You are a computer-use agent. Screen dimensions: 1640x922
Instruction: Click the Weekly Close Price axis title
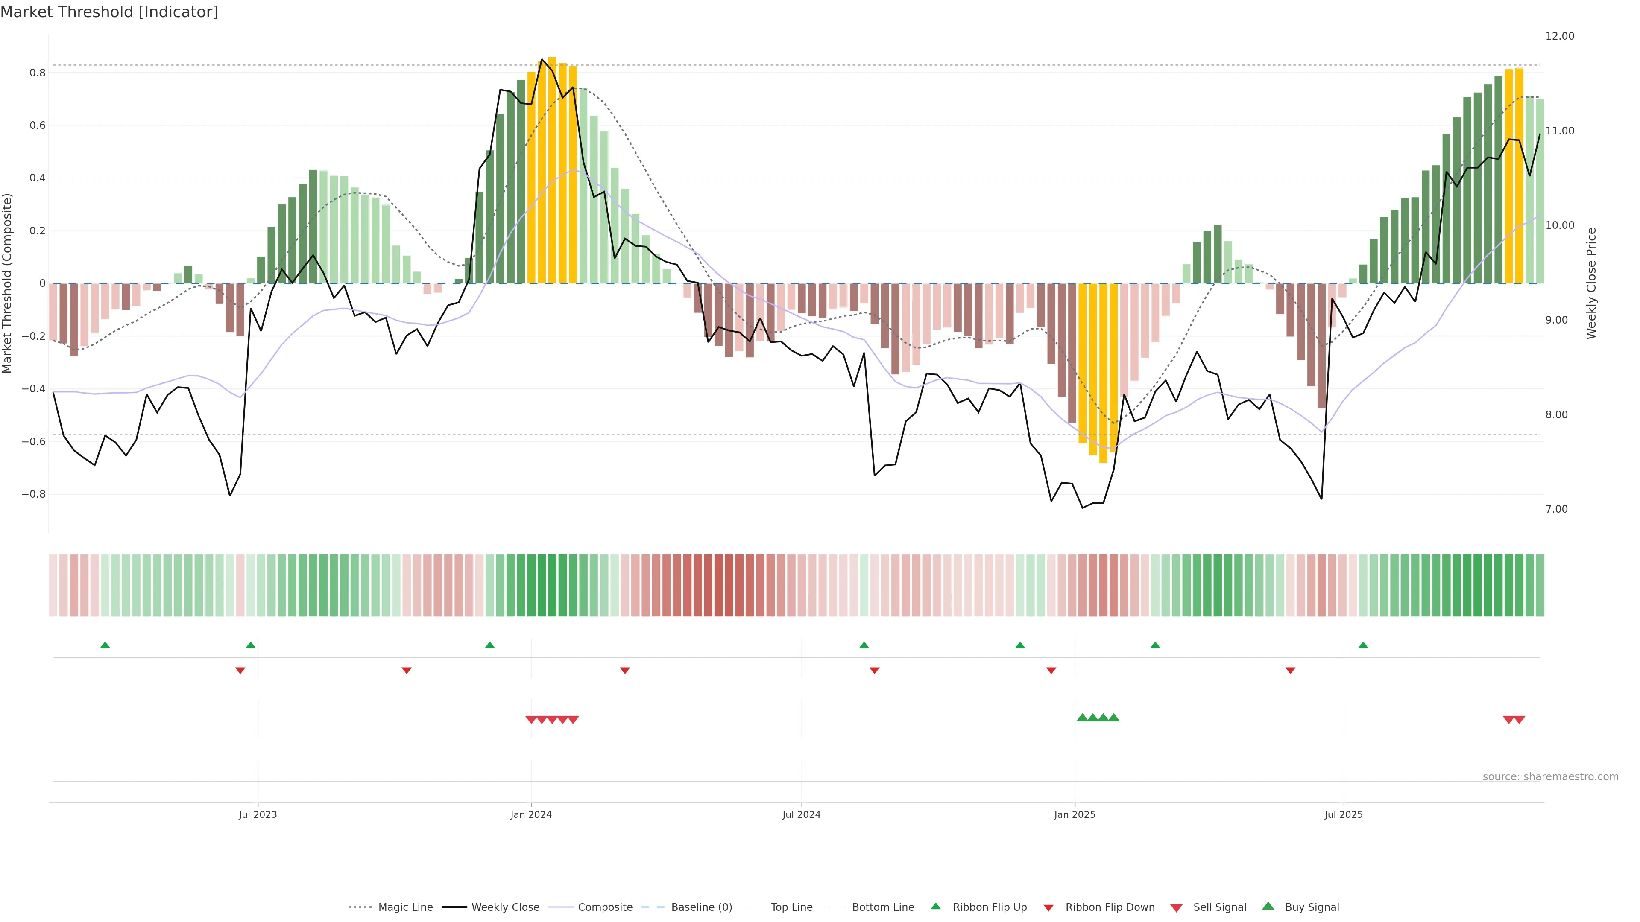coord(1591,283)
